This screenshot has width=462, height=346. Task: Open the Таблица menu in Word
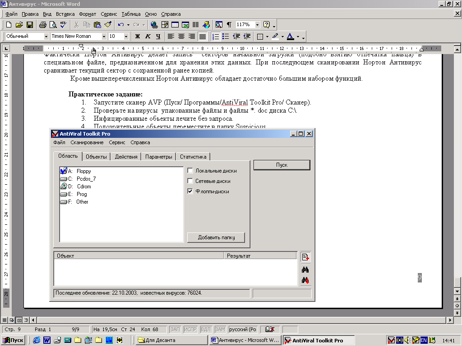(x=131, y=14)
